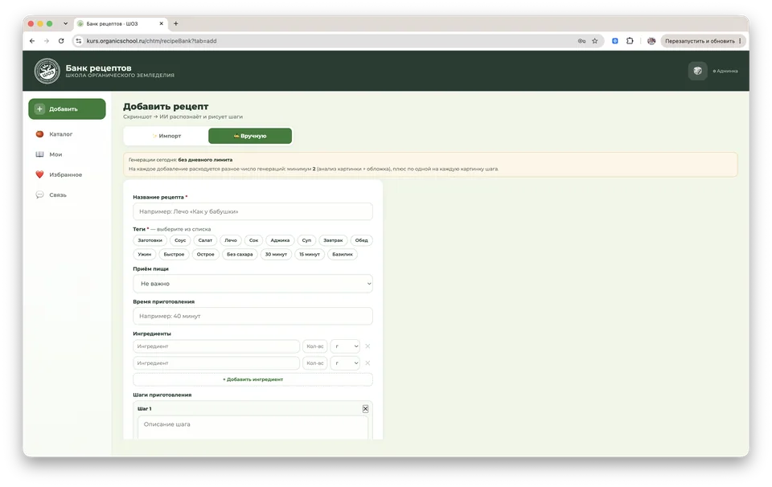Image resolution: width=772 pixels, height=487 pixels.
Task: Delete Шаг 1 using its X icon
Action: click(365, 409)
